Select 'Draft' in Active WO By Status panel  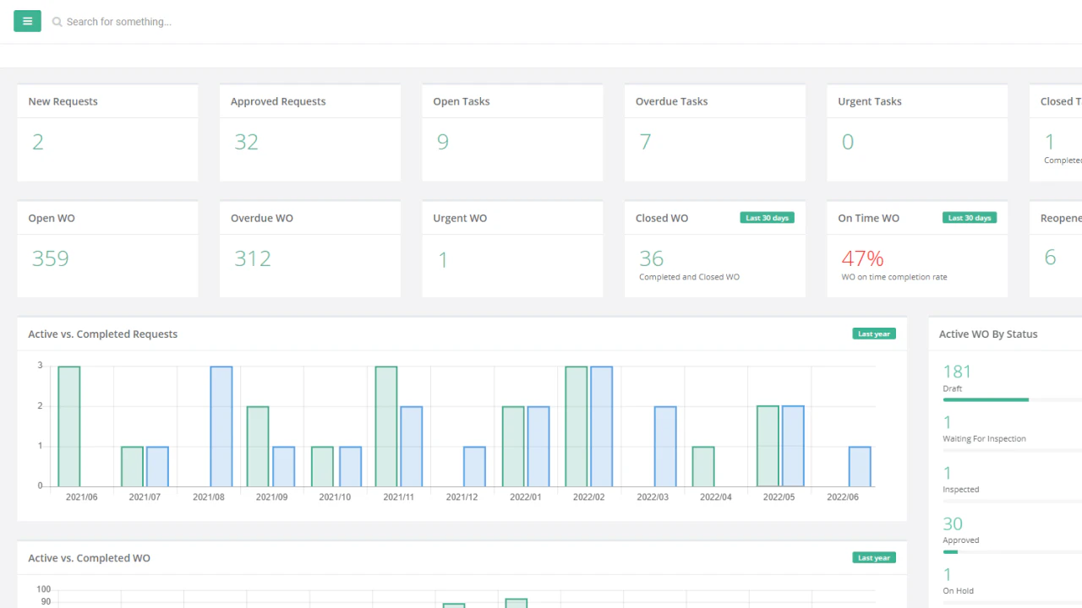click(953, 388)
